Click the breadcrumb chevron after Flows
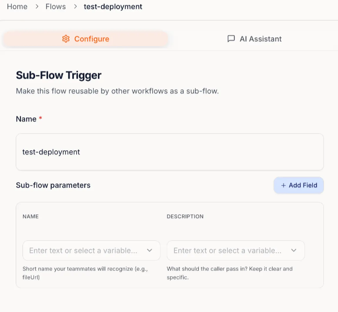Image resolution: width=338 pixels, height=312 pixels. (75, 7)
